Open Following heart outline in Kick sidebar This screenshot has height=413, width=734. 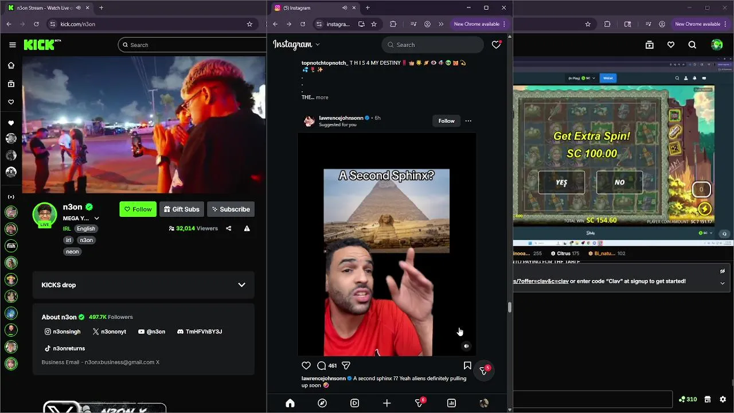click(11, 102)
